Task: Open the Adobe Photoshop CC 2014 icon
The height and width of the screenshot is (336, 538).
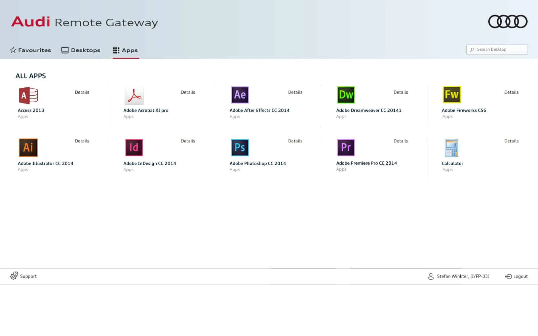Action: pyautogui.click(x=240, y=148)
